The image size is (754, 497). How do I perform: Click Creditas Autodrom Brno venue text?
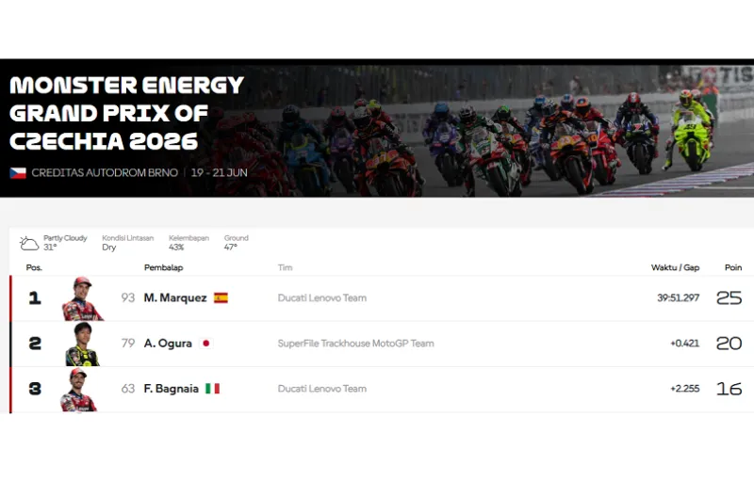click(105, 173)
